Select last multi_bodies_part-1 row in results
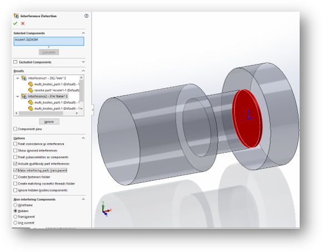Viewport: 323px width, 252px height. pos(57,109)
